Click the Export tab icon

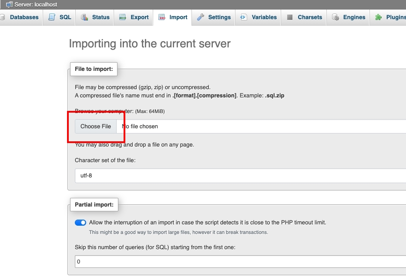[123, 17]
